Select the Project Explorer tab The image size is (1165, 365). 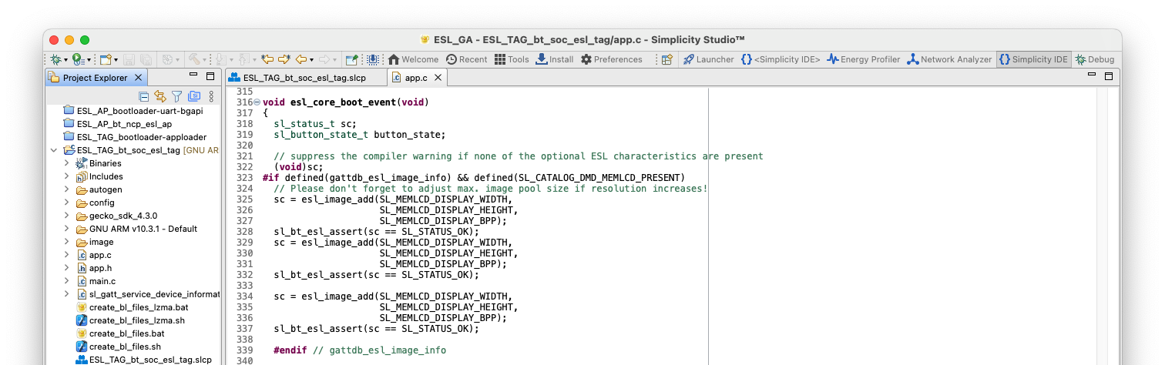(x=95, y=78)
